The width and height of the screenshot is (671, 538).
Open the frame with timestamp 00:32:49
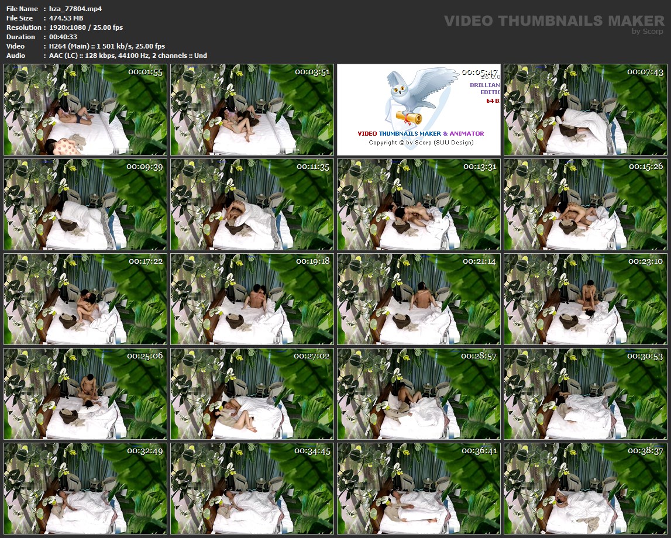85,489
